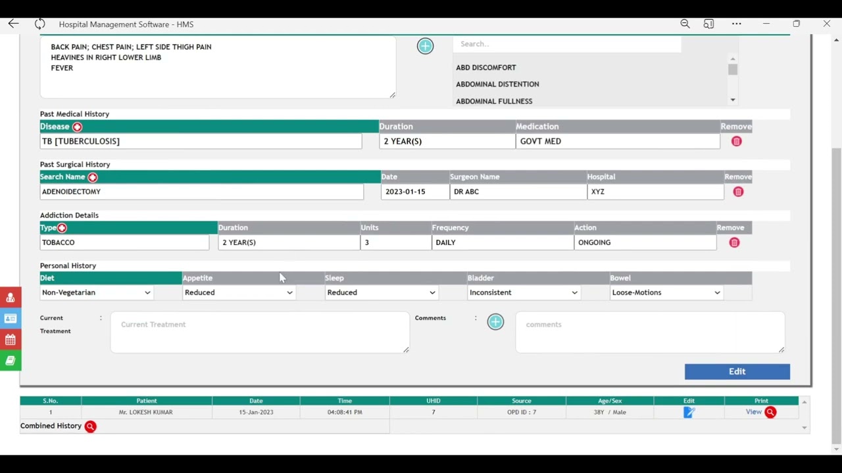Expand the Bowel dropdown showing Loose-Motions
Image resolution: width=842 pixels, height=473 pixels.
click(666, 292)
